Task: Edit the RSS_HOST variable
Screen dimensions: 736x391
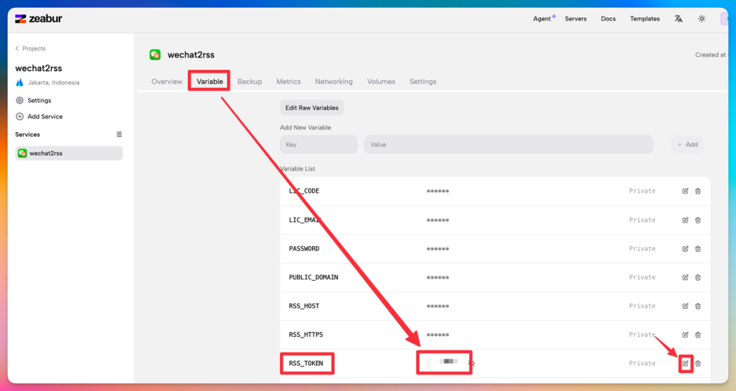Action: point(685,306)
